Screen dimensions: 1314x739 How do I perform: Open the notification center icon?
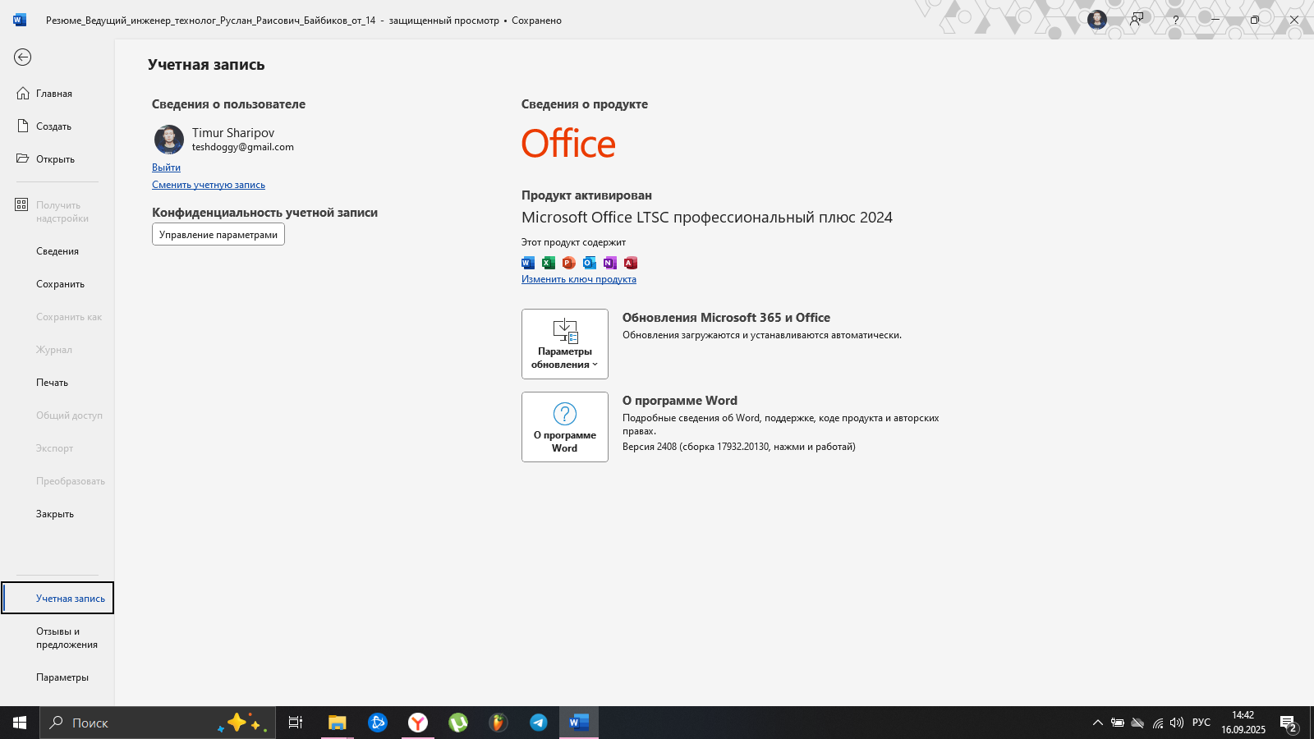click(1289, 723)
